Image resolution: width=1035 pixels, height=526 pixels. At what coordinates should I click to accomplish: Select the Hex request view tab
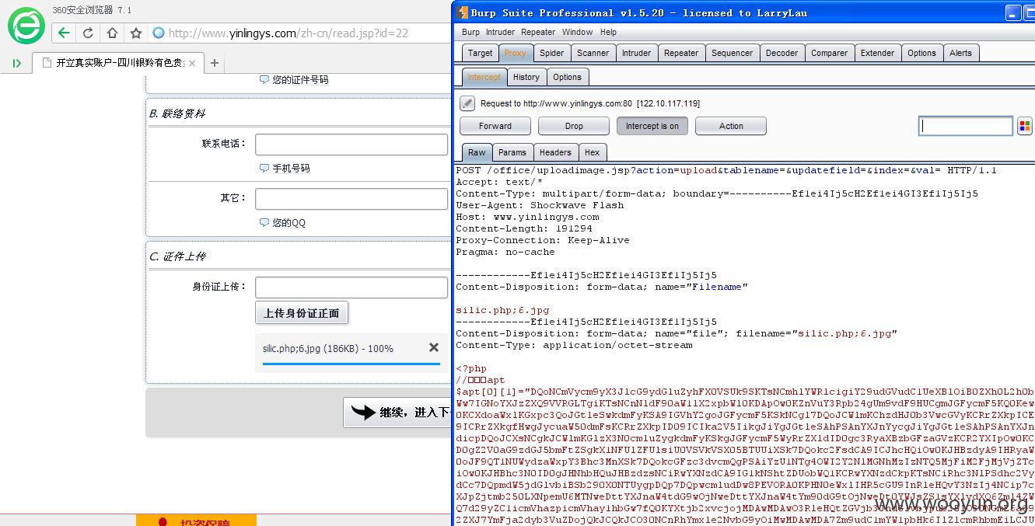(592, 152)
